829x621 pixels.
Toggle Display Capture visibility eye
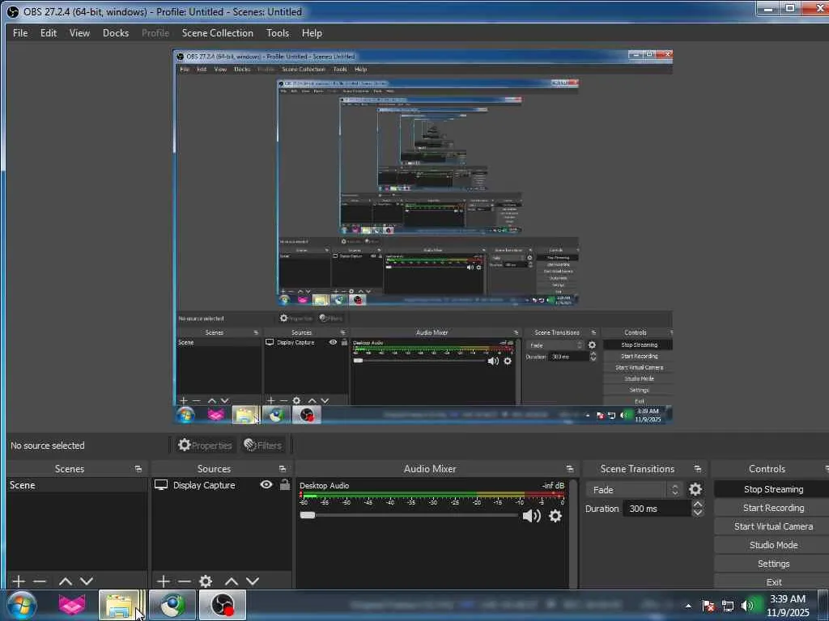266,484
